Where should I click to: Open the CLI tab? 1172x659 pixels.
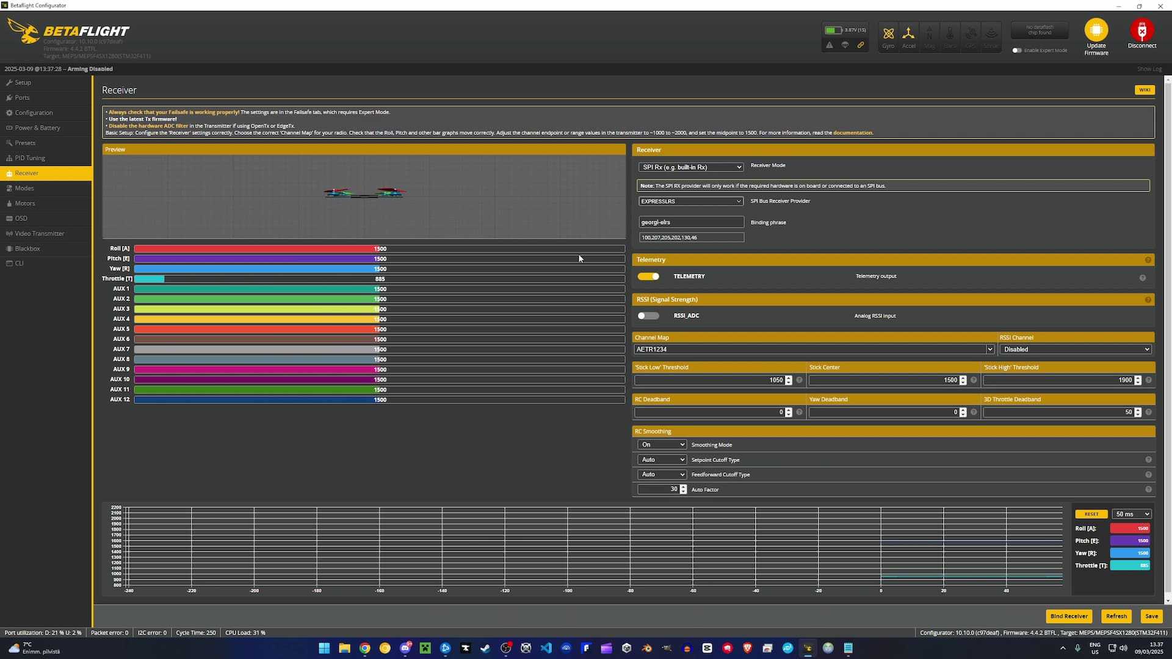(x=46, y=264)
